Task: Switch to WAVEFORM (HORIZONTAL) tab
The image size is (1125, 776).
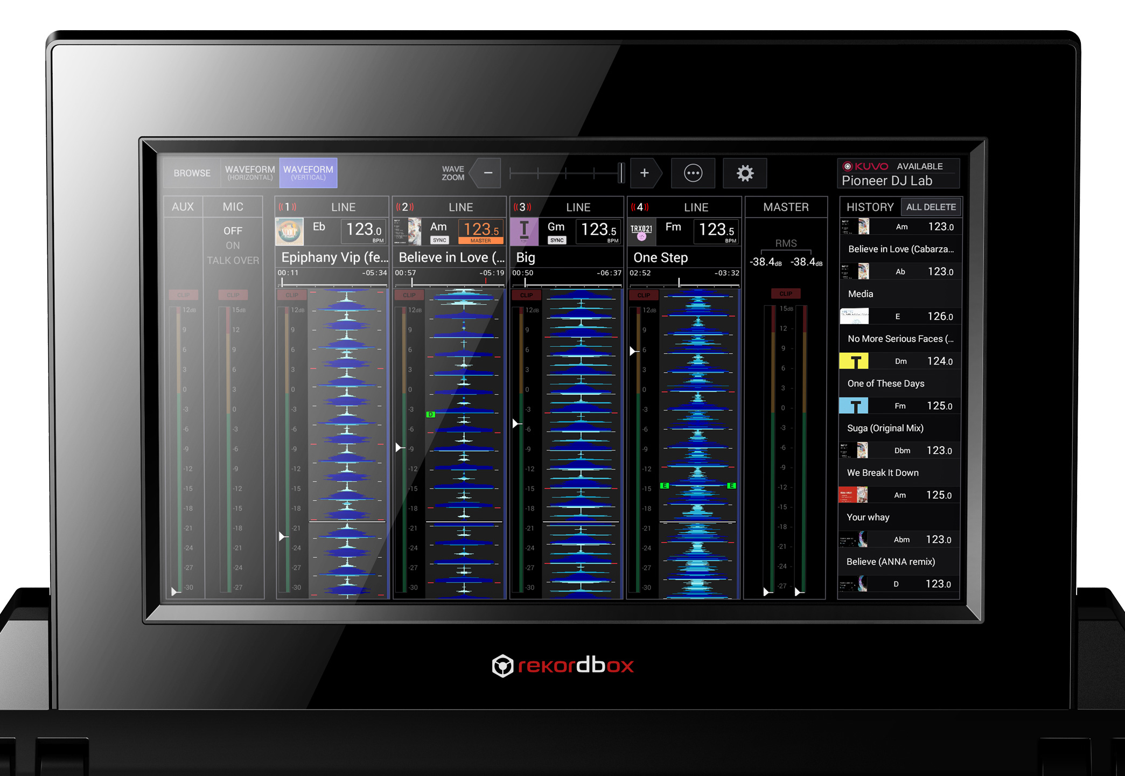Action: click(250, 173)
